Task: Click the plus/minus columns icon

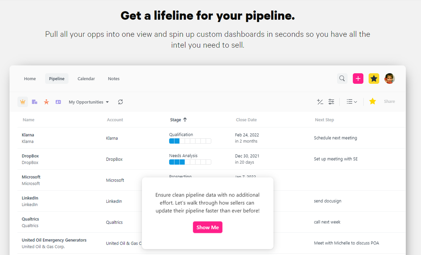Action: [x=320, y=102]
